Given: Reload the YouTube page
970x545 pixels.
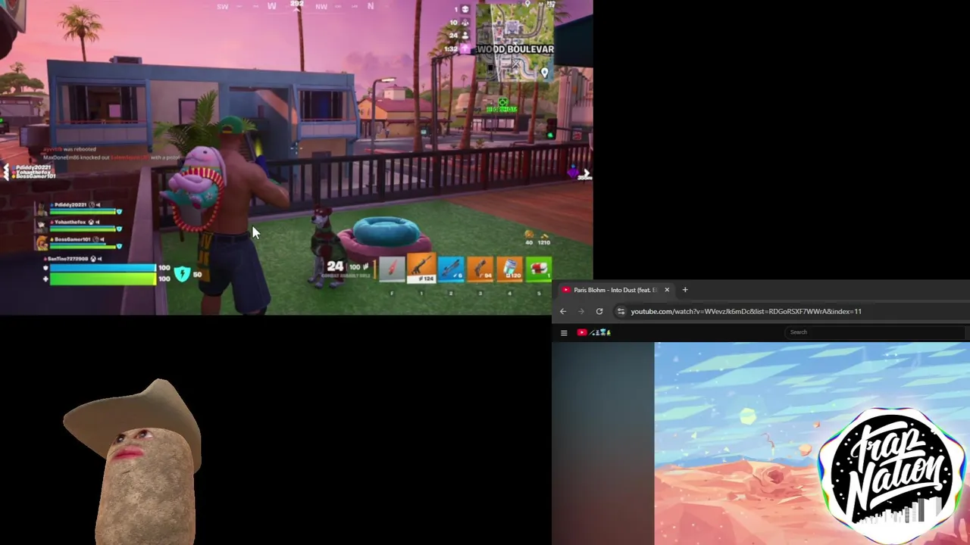Looking at the screenshot, I should (599, 311).
